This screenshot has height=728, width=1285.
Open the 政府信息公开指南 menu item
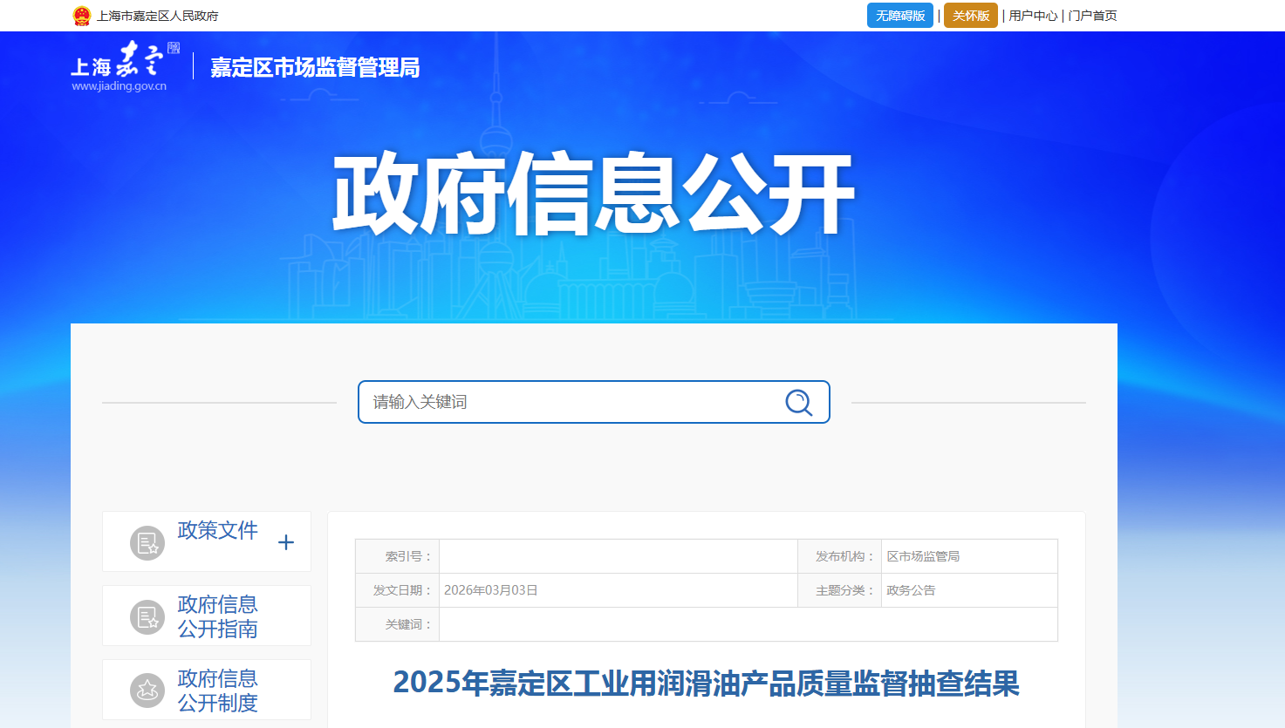point(218,616)
